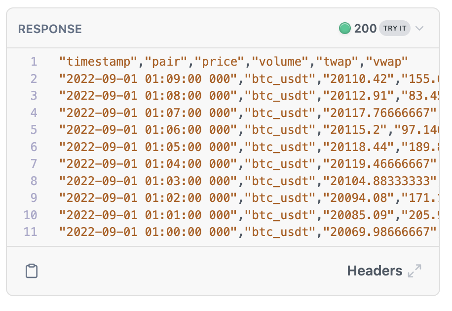Copy response with the clipboard icon
Viewport: 452px width, 311px height.
click(32, 271)
